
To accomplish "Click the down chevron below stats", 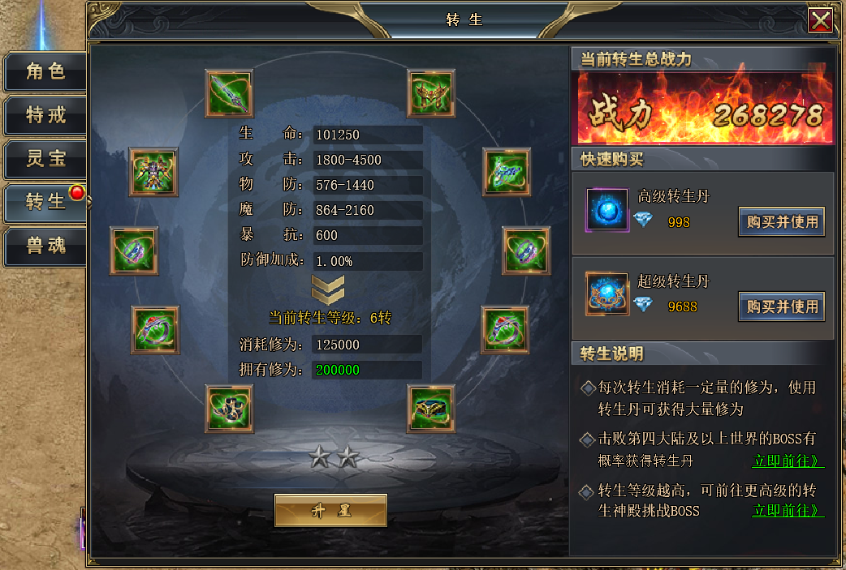I will [x=328, y=289].
